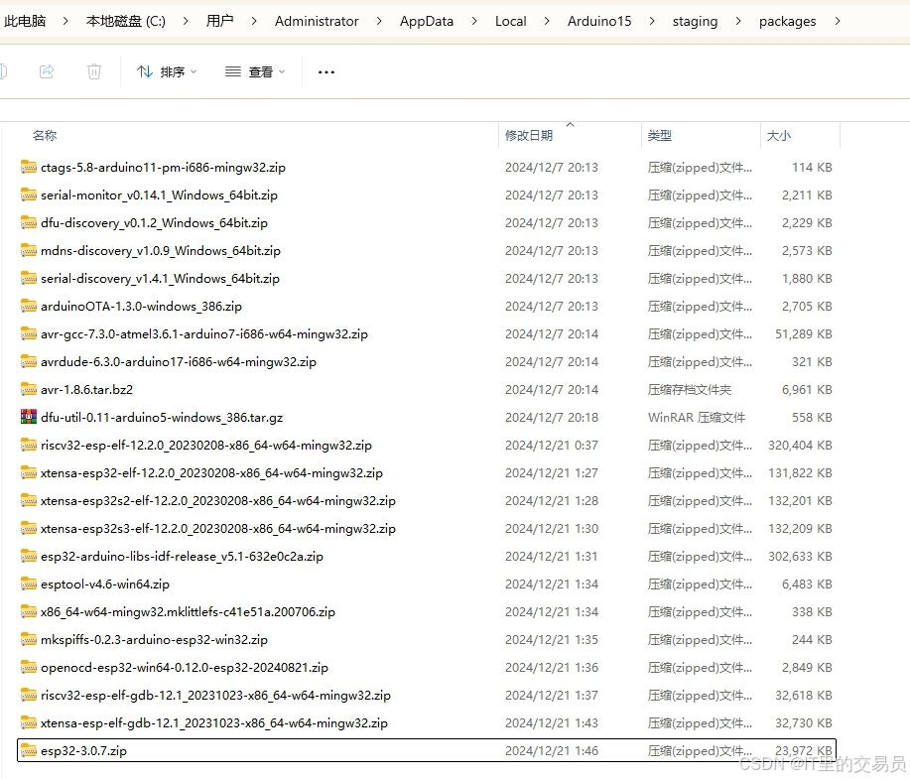This screenshot has width=910, height=779.
Task: Click the date 2024/12/21 1:43
Action: click(x=552, y=722)
